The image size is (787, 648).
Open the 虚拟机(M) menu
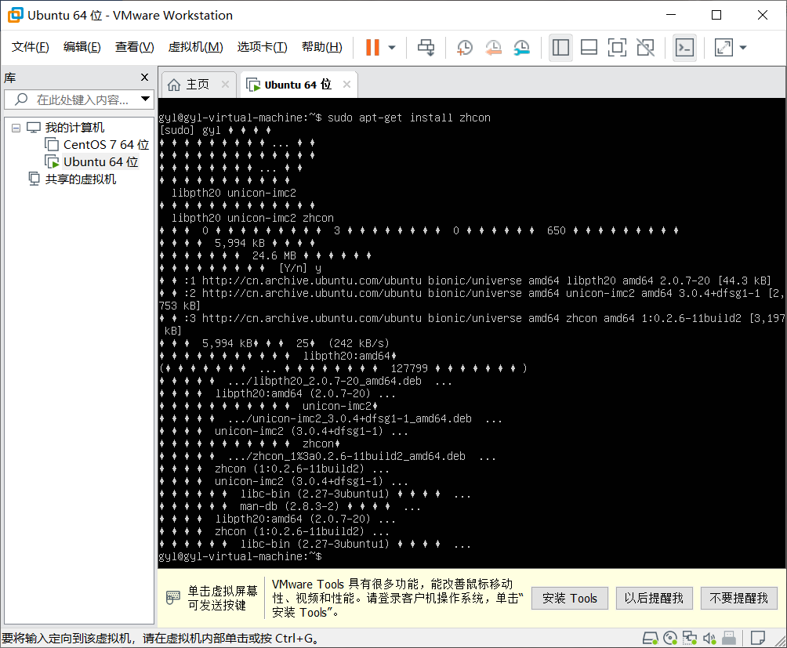click(x=195, y=47)
